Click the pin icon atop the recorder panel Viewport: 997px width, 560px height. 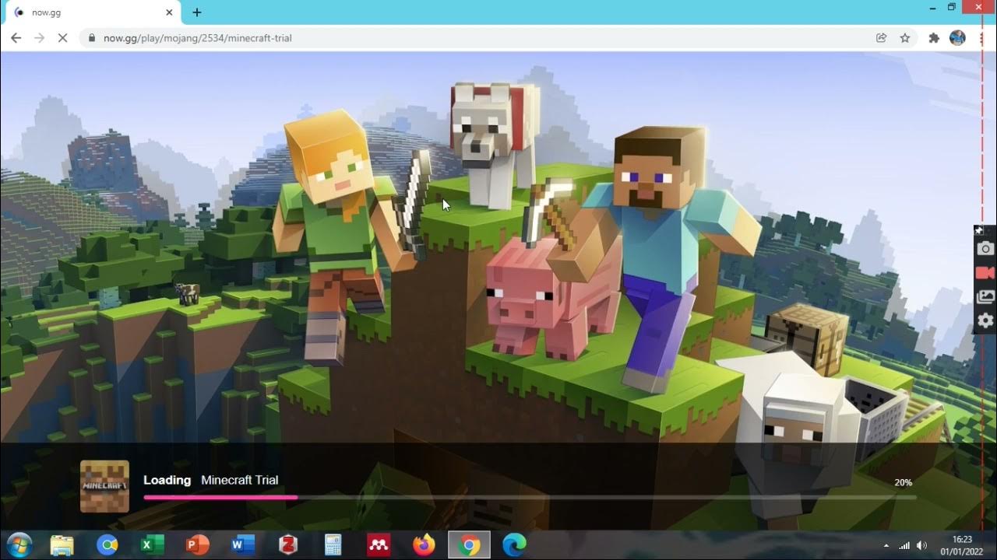pos(980,230)
